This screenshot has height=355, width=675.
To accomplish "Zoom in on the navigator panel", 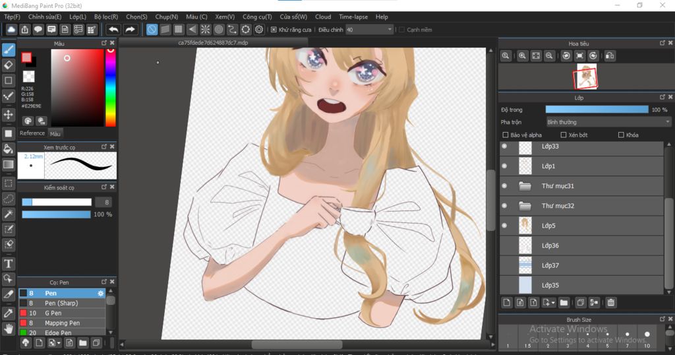I will (x=522, y=55).
